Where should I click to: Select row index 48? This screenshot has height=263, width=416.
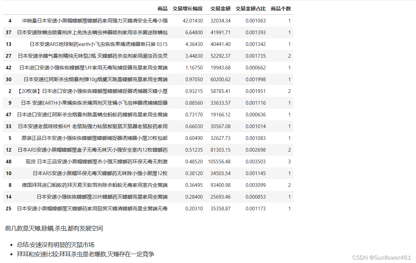click(x=9, y=162)
